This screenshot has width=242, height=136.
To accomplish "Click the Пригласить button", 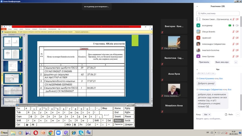I will [x=204, y=62].
